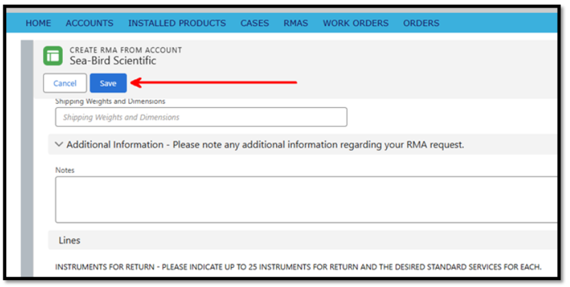Click the Additional Information heading text
Screen dimensions: 570x287
click(x=265, y=145)
